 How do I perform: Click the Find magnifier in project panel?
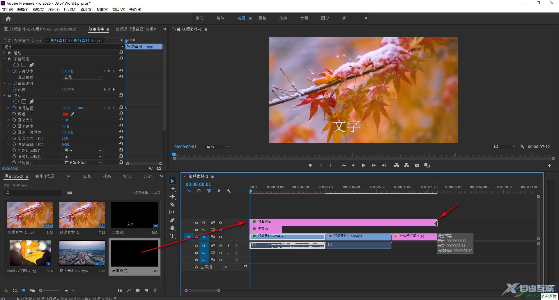129,290
